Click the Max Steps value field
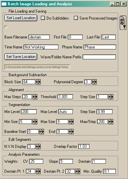The width and height of the screenshot is (128, 179). [27, 97]
